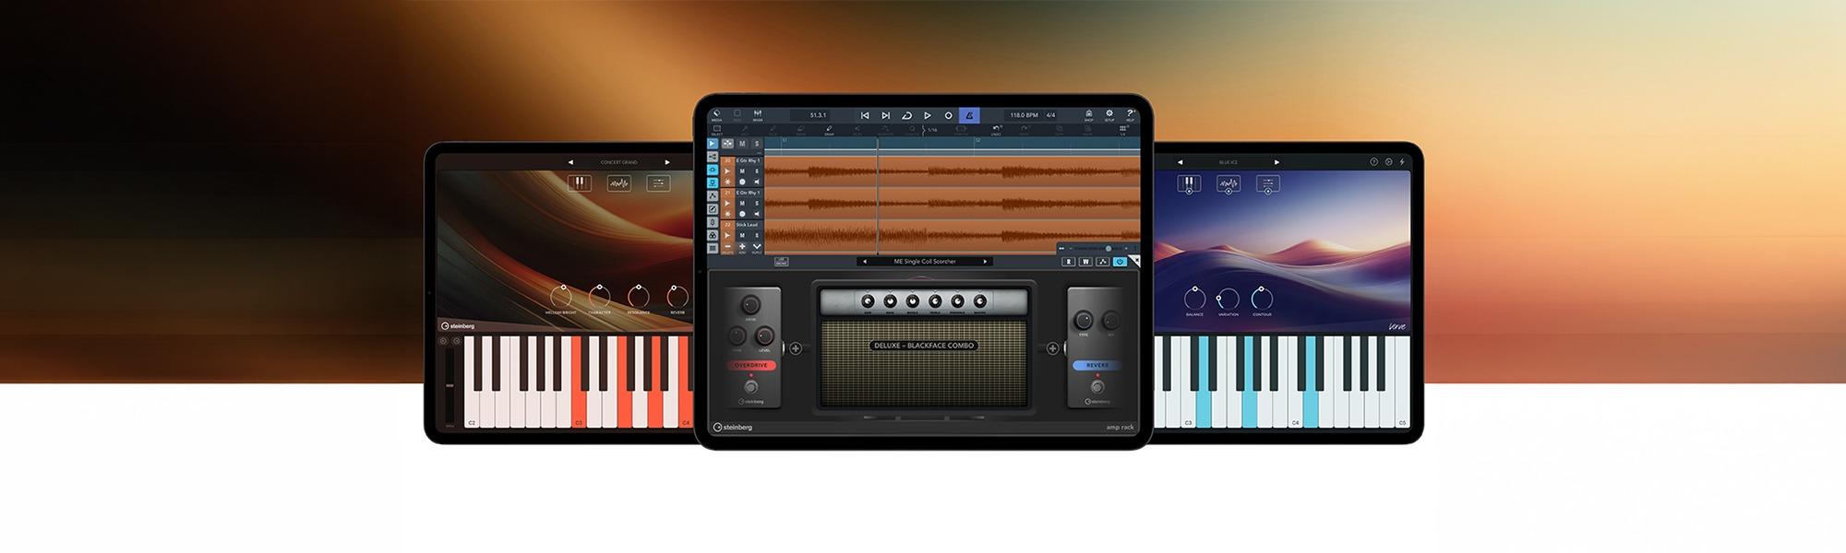This screenshot has height=553, width=1846.
Task: Toggle the highlighted metronome button
Action: (968, 115)
